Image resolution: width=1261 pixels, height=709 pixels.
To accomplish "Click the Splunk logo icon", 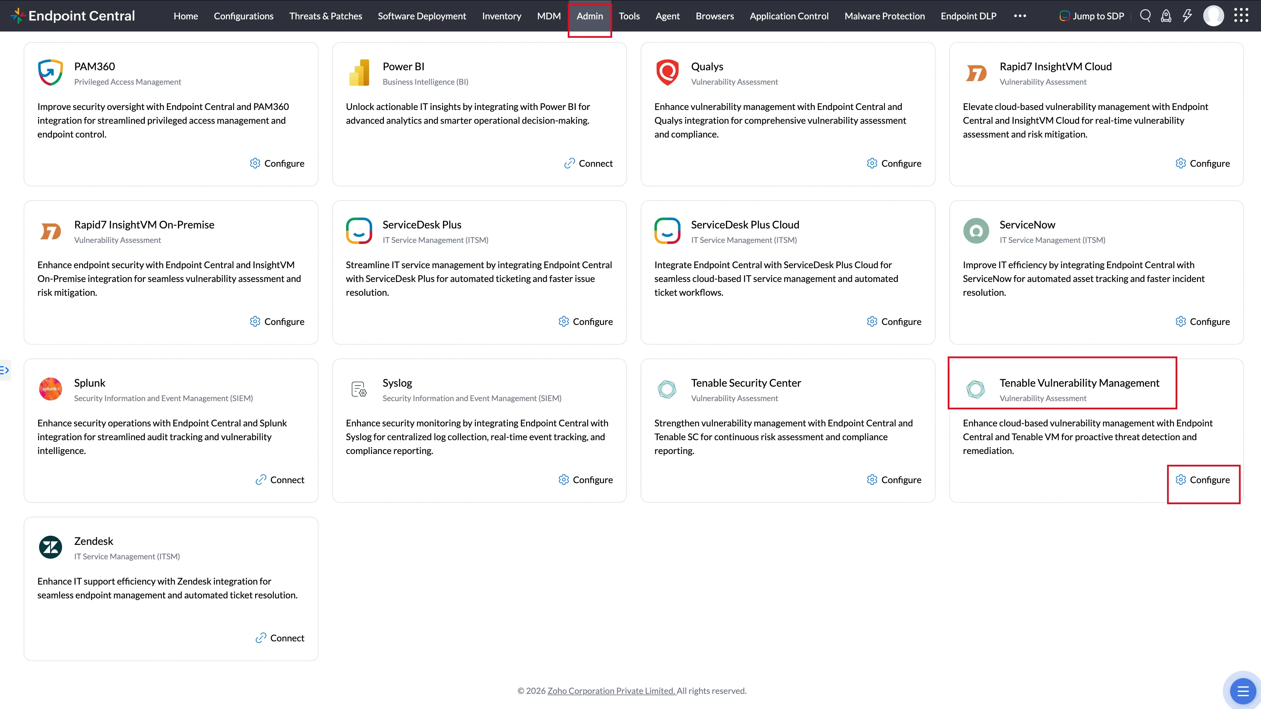I will tap(51, 389).
